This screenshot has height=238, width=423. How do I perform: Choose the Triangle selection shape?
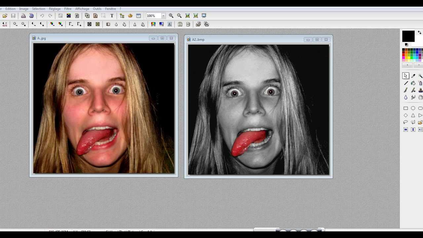pos(413,115)
